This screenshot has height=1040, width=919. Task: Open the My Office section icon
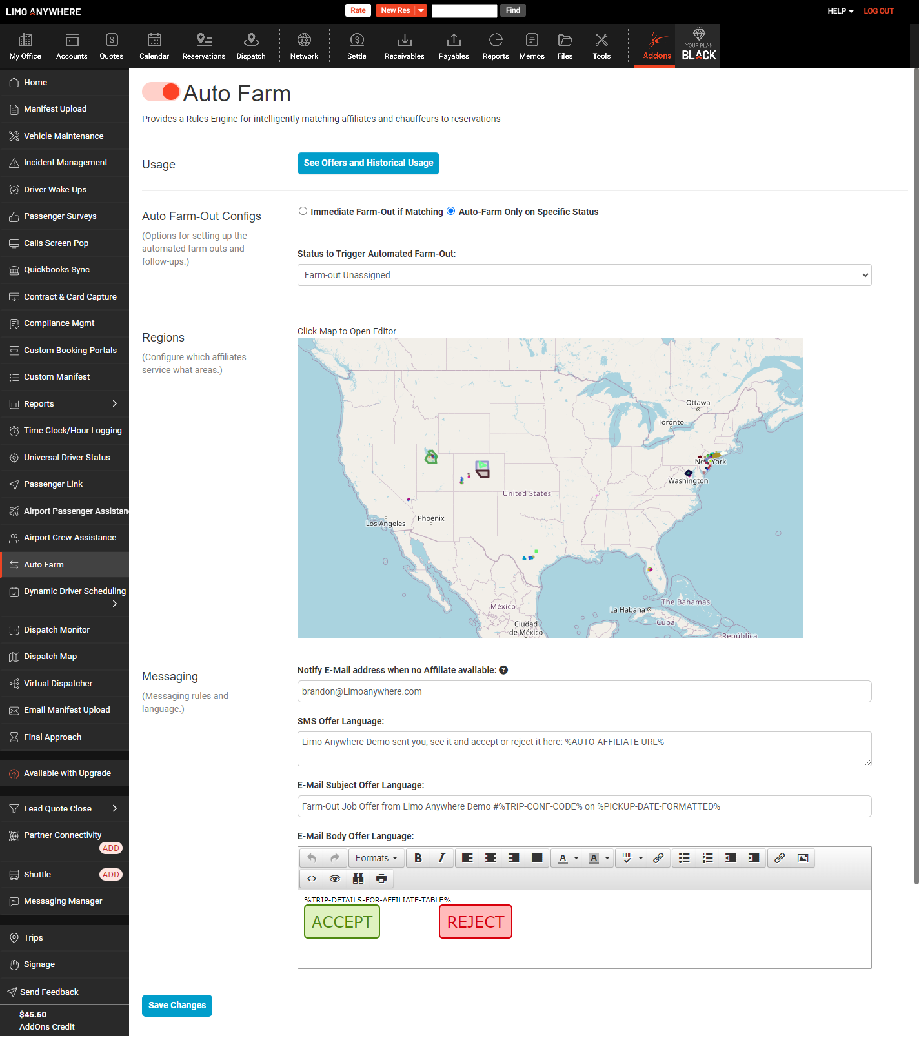pyautogui.click(x=25, y=40)
